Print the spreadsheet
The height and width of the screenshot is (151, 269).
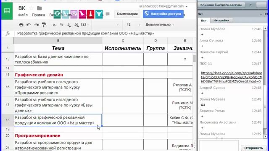point(21,25)
